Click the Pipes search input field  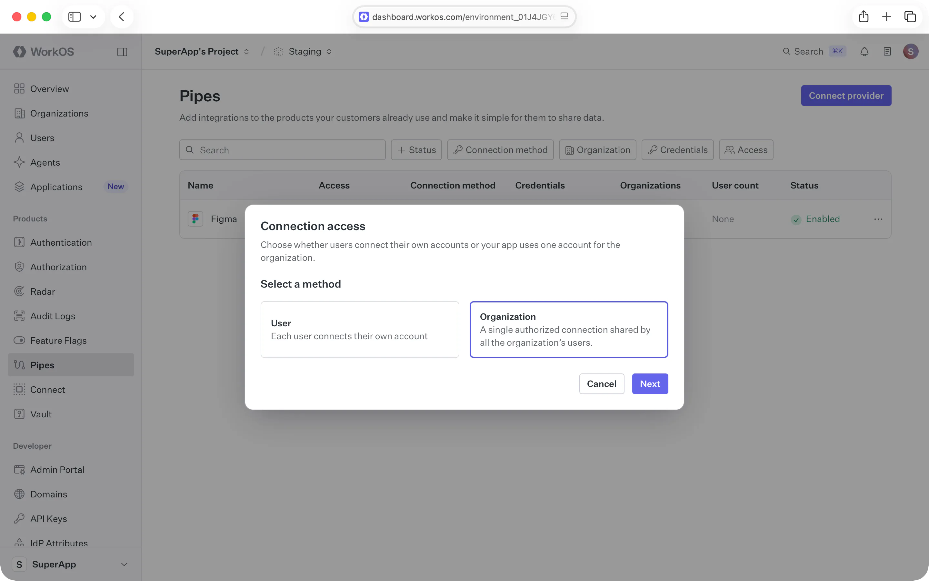click(x=282, y=150)
